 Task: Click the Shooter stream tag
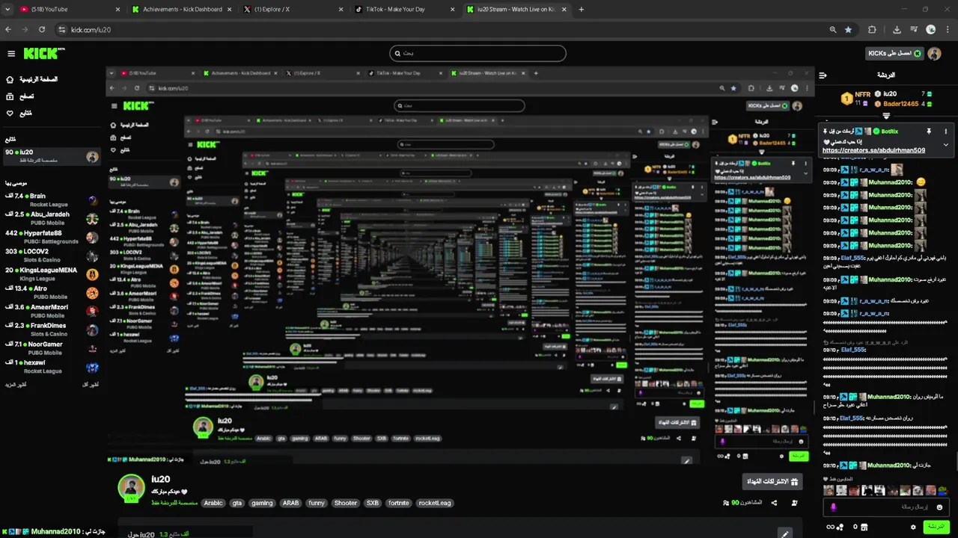pos(346,503)
